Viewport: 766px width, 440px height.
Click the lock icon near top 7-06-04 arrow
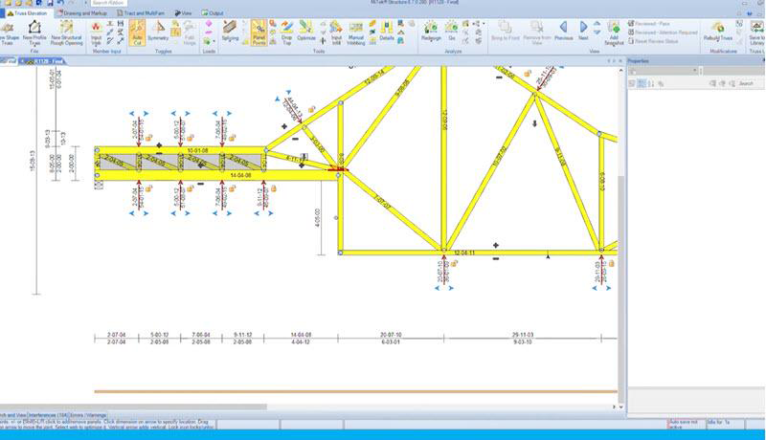click(x=232, y=138)
